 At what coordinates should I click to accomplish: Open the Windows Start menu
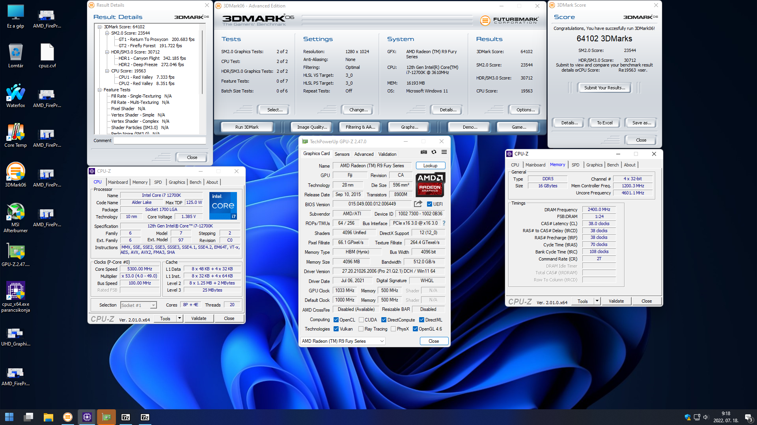click(x=9, y=417)
